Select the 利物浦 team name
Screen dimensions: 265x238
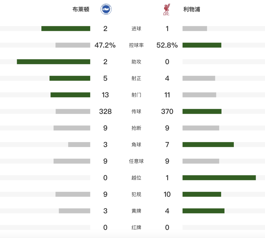tap(192, 10)
